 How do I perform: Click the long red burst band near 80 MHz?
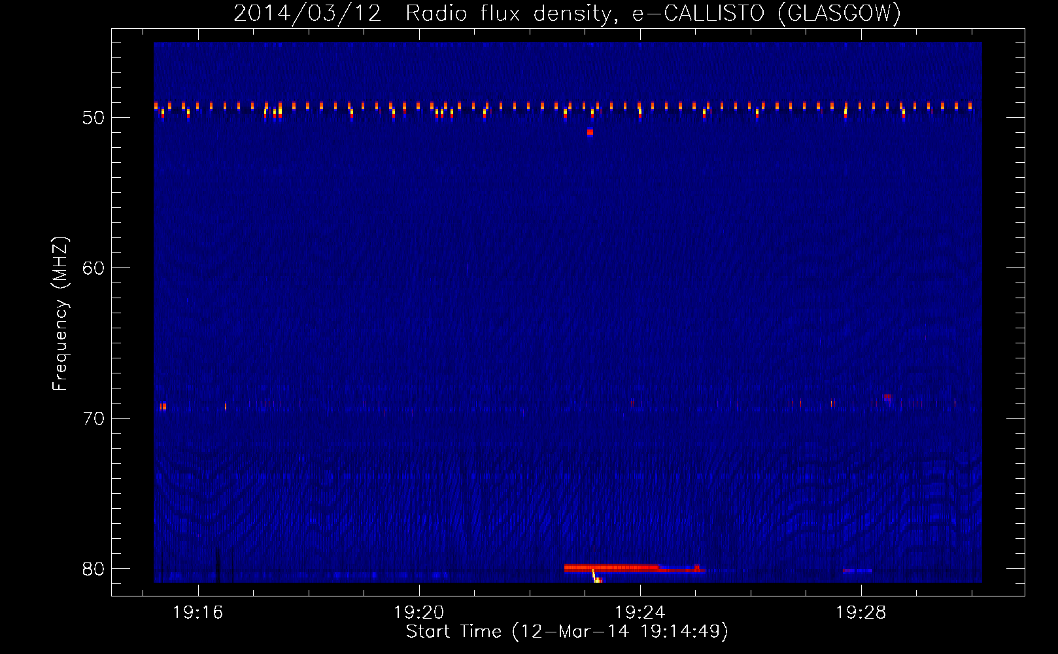tap(634, 568)
